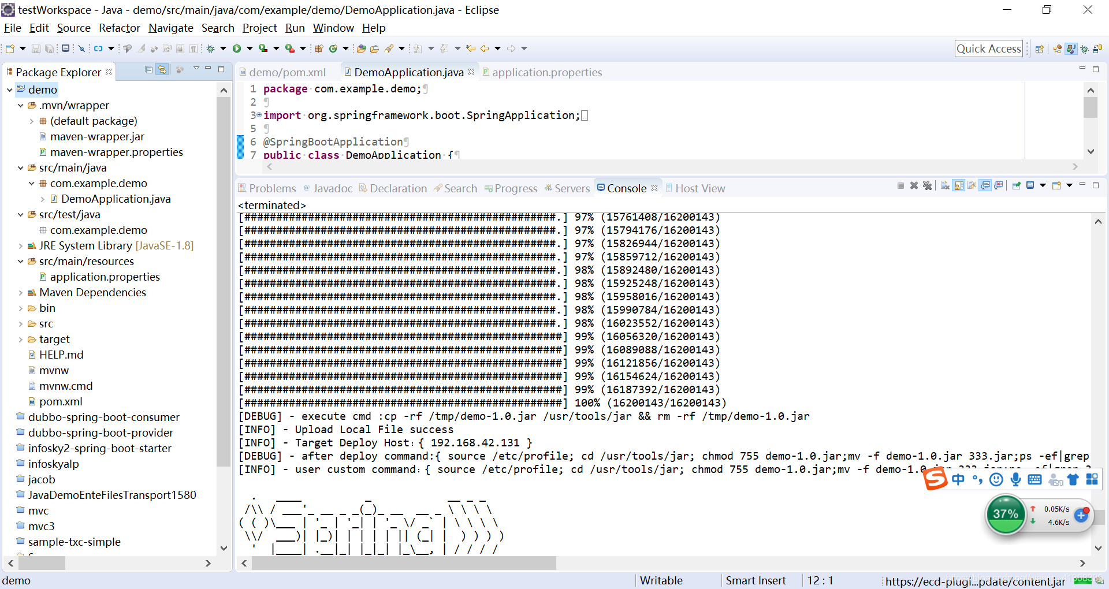
Task: Select pom.xml in the demo project
Action: click(61, 402)
